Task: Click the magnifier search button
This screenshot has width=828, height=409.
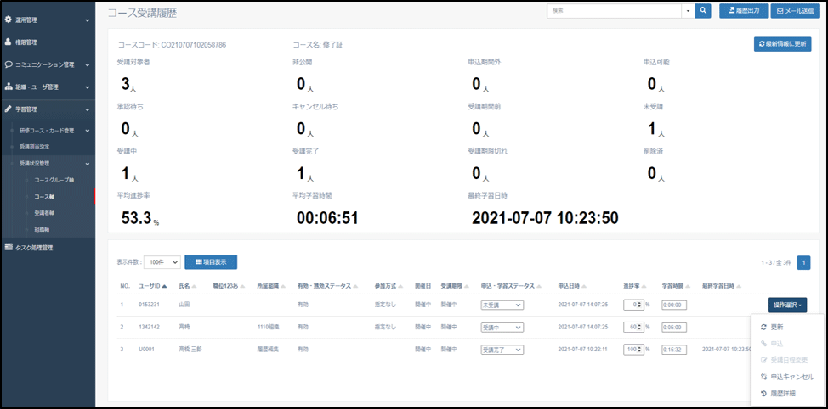Action: click(x=703, y=11)
